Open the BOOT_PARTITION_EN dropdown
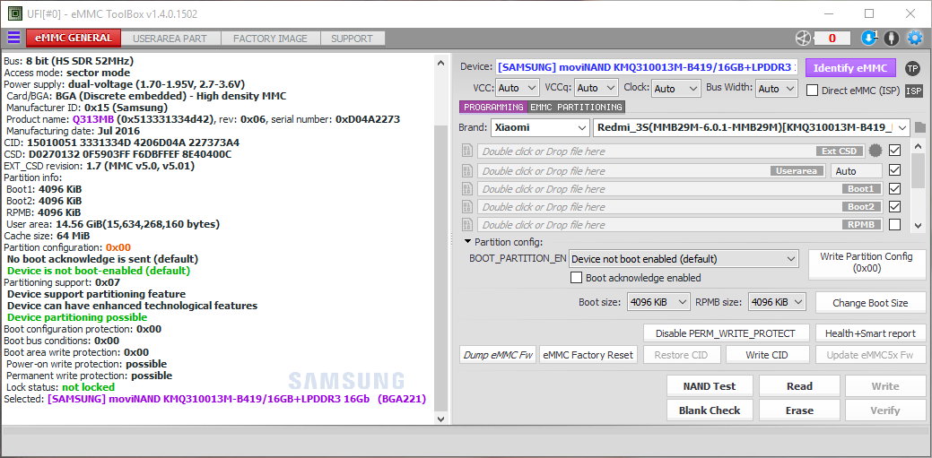The image size is (932, 458). pos(684,259)
